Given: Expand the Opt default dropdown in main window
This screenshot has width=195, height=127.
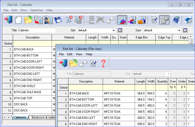Looking at the screenshot, I should click(x=113, y=30).
